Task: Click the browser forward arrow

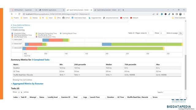Action: pos(16,14)
